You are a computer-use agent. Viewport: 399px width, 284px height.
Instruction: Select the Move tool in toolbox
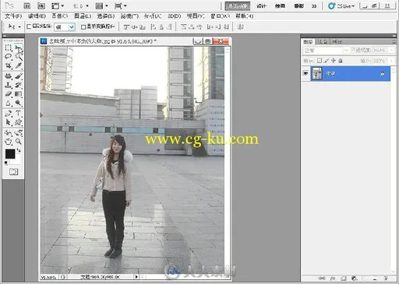coord(18,47)
